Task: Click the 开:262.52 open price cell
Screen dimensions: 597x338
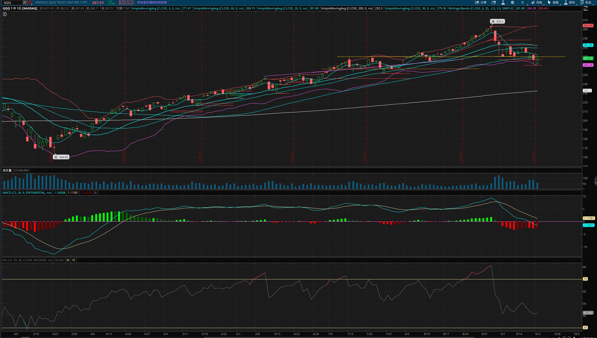Action: [x=62, y=8]
